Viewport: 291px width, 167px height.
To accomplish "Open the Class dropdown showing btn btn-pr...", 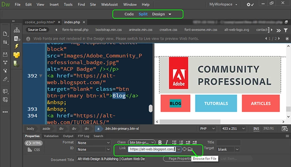I will pyautogui.click(x=142, y=142).
